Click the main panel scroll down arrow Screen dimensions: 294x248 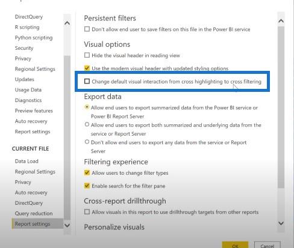pyautogui.click(x=281, y=223)
